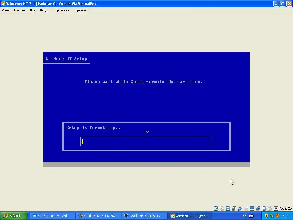Click the EN language indicator
Viewport: 293px width, 220px height.
244,216
